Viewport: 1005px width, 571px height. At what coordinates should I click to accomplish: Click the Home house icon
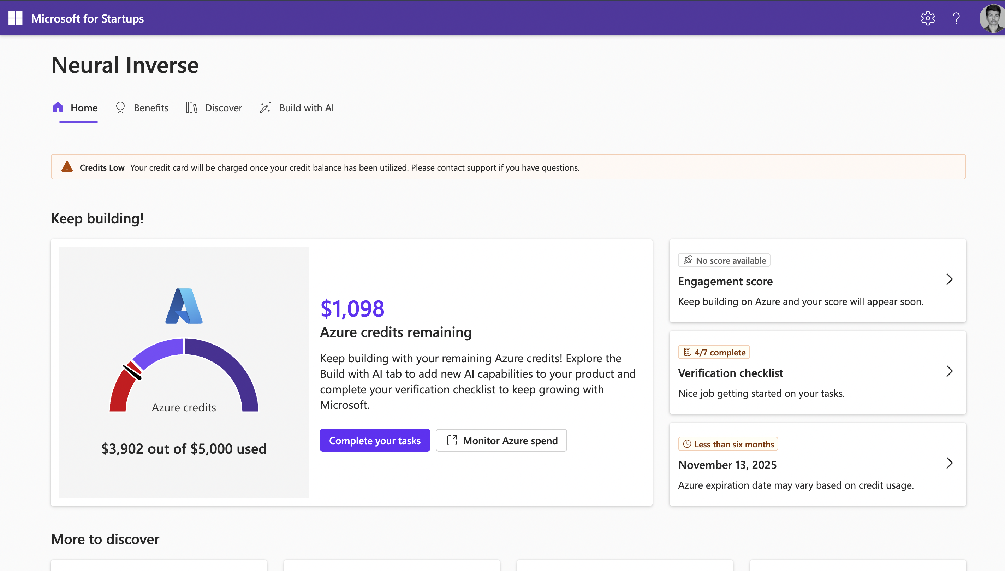coord(58,107)
